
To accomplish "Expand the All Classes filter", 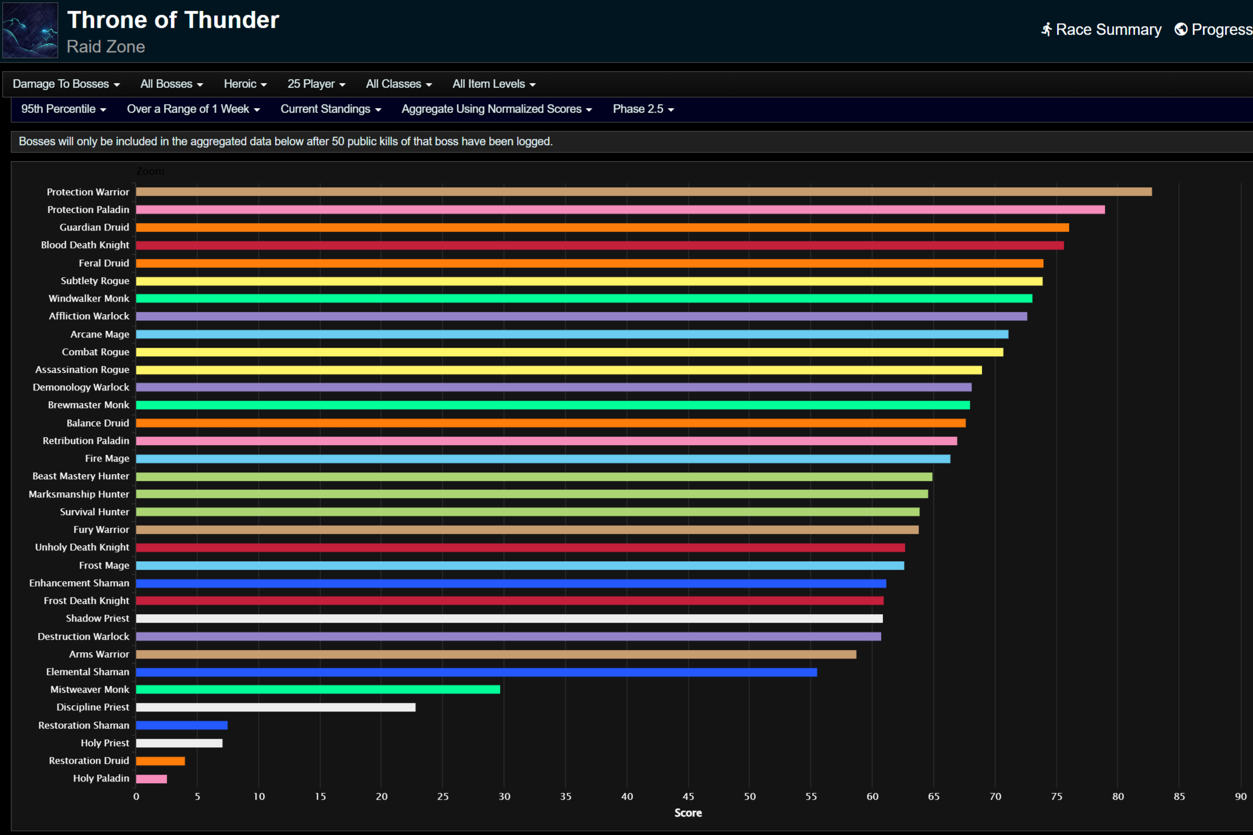I will (x=399, y=84).
